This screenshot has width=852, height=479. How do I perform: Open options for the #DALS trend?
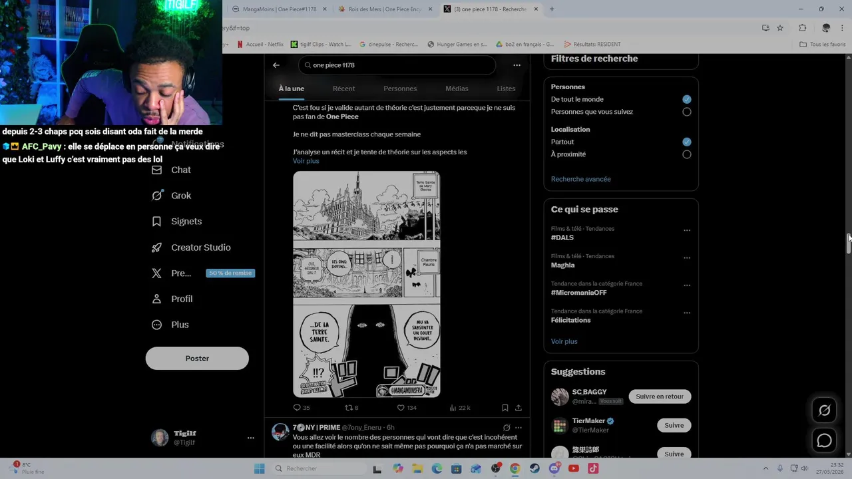pyautogui.click(x=687, y=230)
